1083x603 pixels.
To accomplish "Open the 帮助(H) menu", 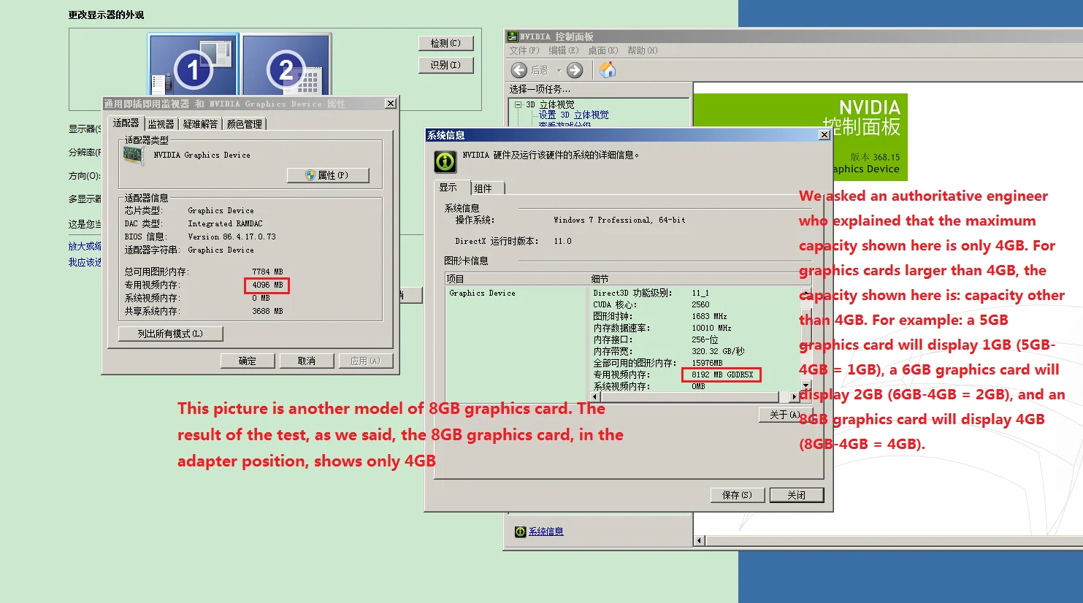I will click(643, 50).
